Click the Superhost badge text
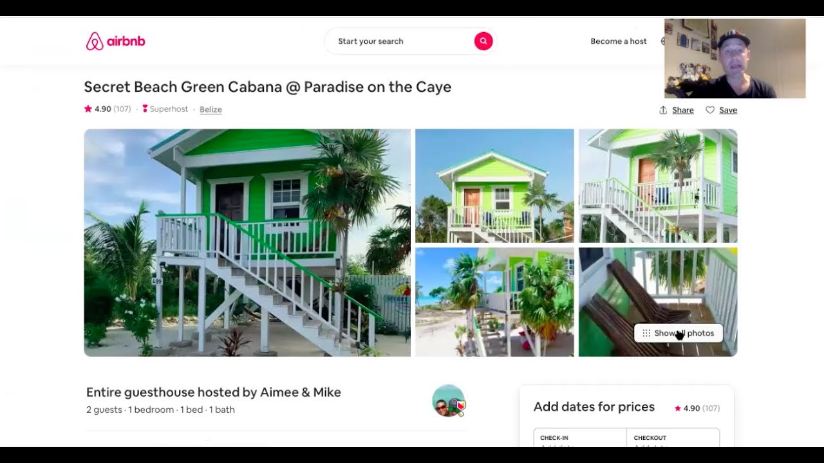 click(x=169, y=109)
